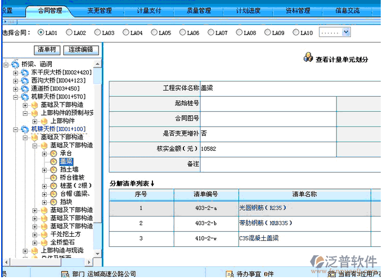Open the 光圆钢筋 (R235) item link
Screen dimensions: 383x280
pyautogui.click(x=262, y=207)
